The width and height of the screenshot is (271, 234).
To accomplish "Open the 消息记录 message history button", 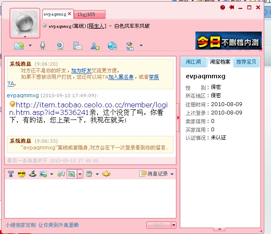I will [x=154, y=174].
